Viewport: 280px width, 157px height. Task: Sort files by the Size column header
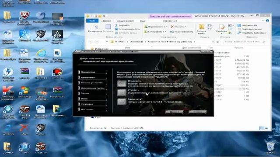[239, 48]
